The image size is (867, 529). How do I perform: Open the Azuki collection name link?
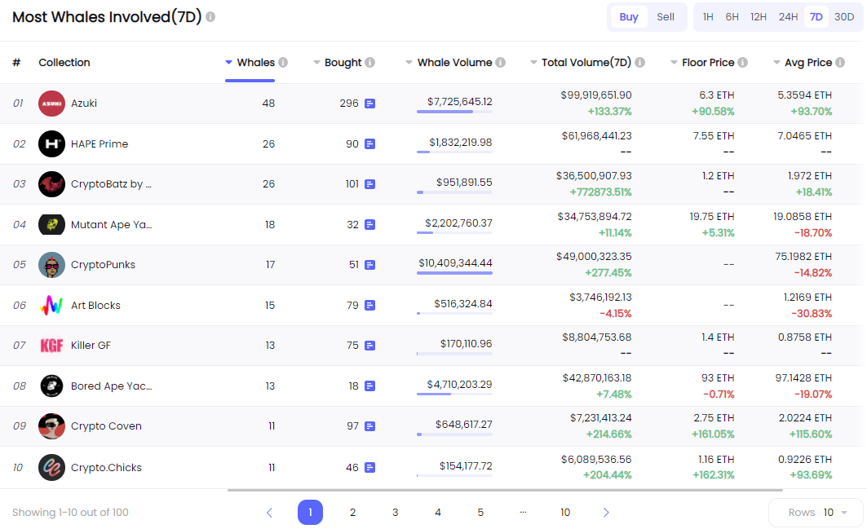(84, 104)
